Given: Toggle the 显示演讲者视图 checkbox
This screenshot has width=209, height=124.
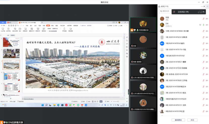Looking at the screenshot, I should (49, 31).
